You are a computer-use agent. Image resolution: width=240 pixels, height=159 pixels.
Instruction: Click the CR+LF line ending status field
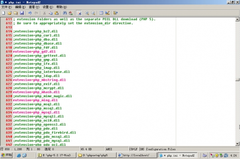click(x=134, y=149)
